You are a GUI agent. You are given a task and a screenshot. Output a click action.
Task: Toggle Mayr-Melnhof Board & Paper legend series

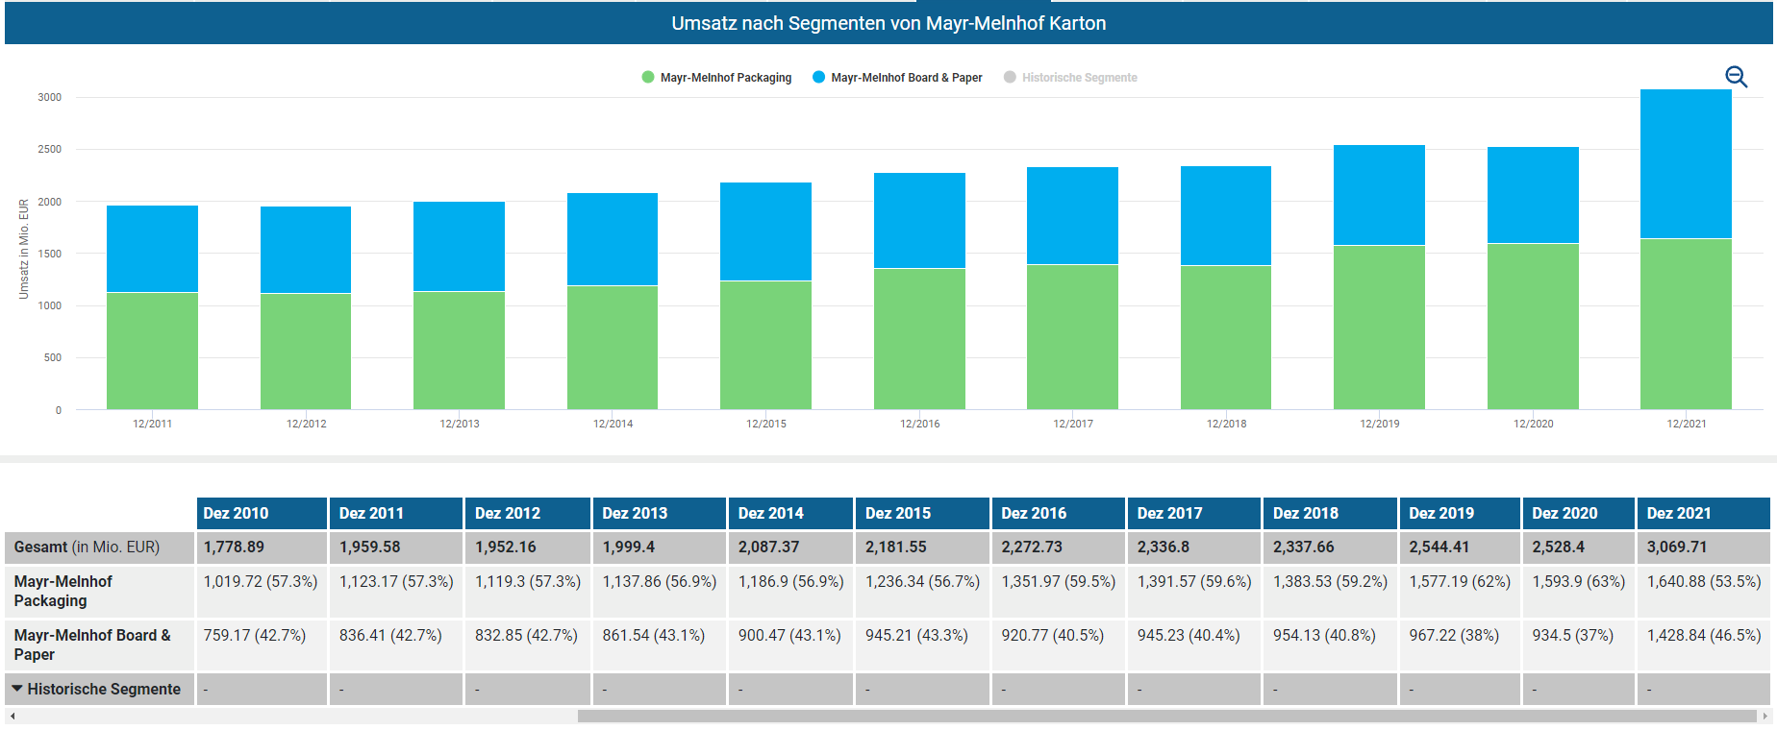point(906,78)
